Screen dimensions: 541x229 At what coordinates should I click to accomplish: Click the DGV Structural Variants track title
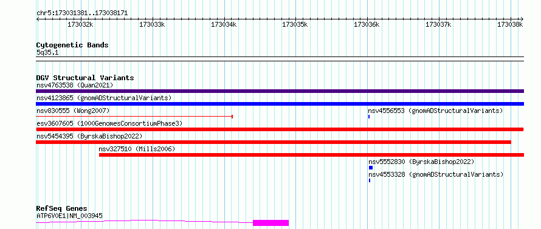click(x=85, y=78)
